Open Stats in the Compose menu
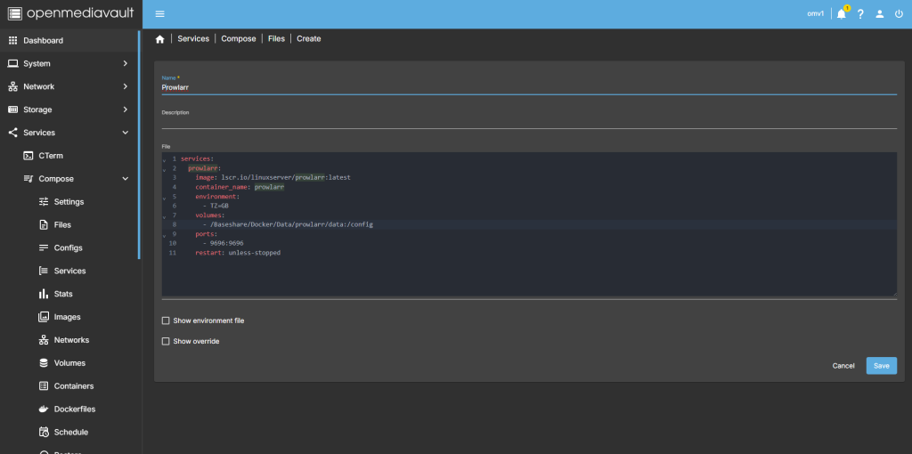This screenshot has width=912, height=454. tap(63, 294)
